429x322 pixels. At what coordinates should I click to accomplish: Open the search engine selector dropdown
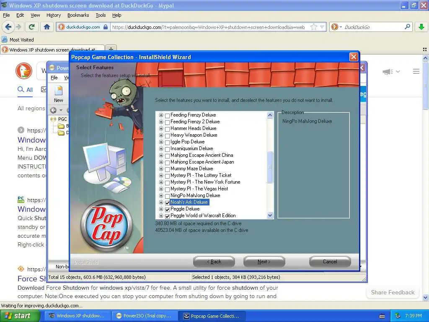341,27
